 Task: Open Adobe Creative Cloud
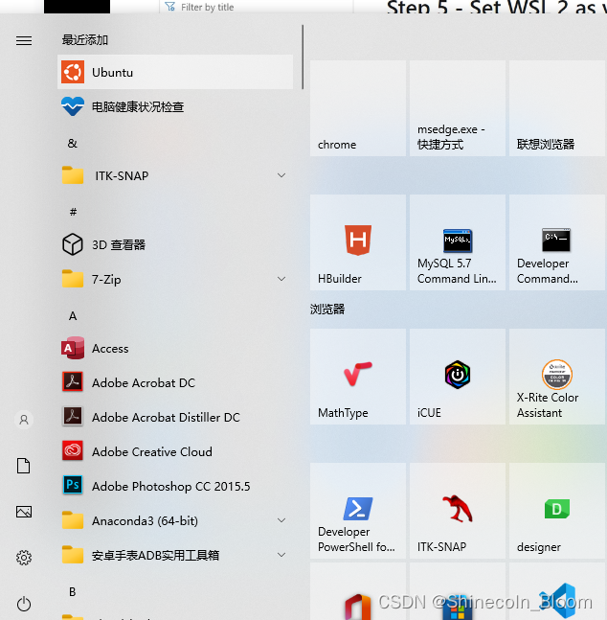(175, 451)
